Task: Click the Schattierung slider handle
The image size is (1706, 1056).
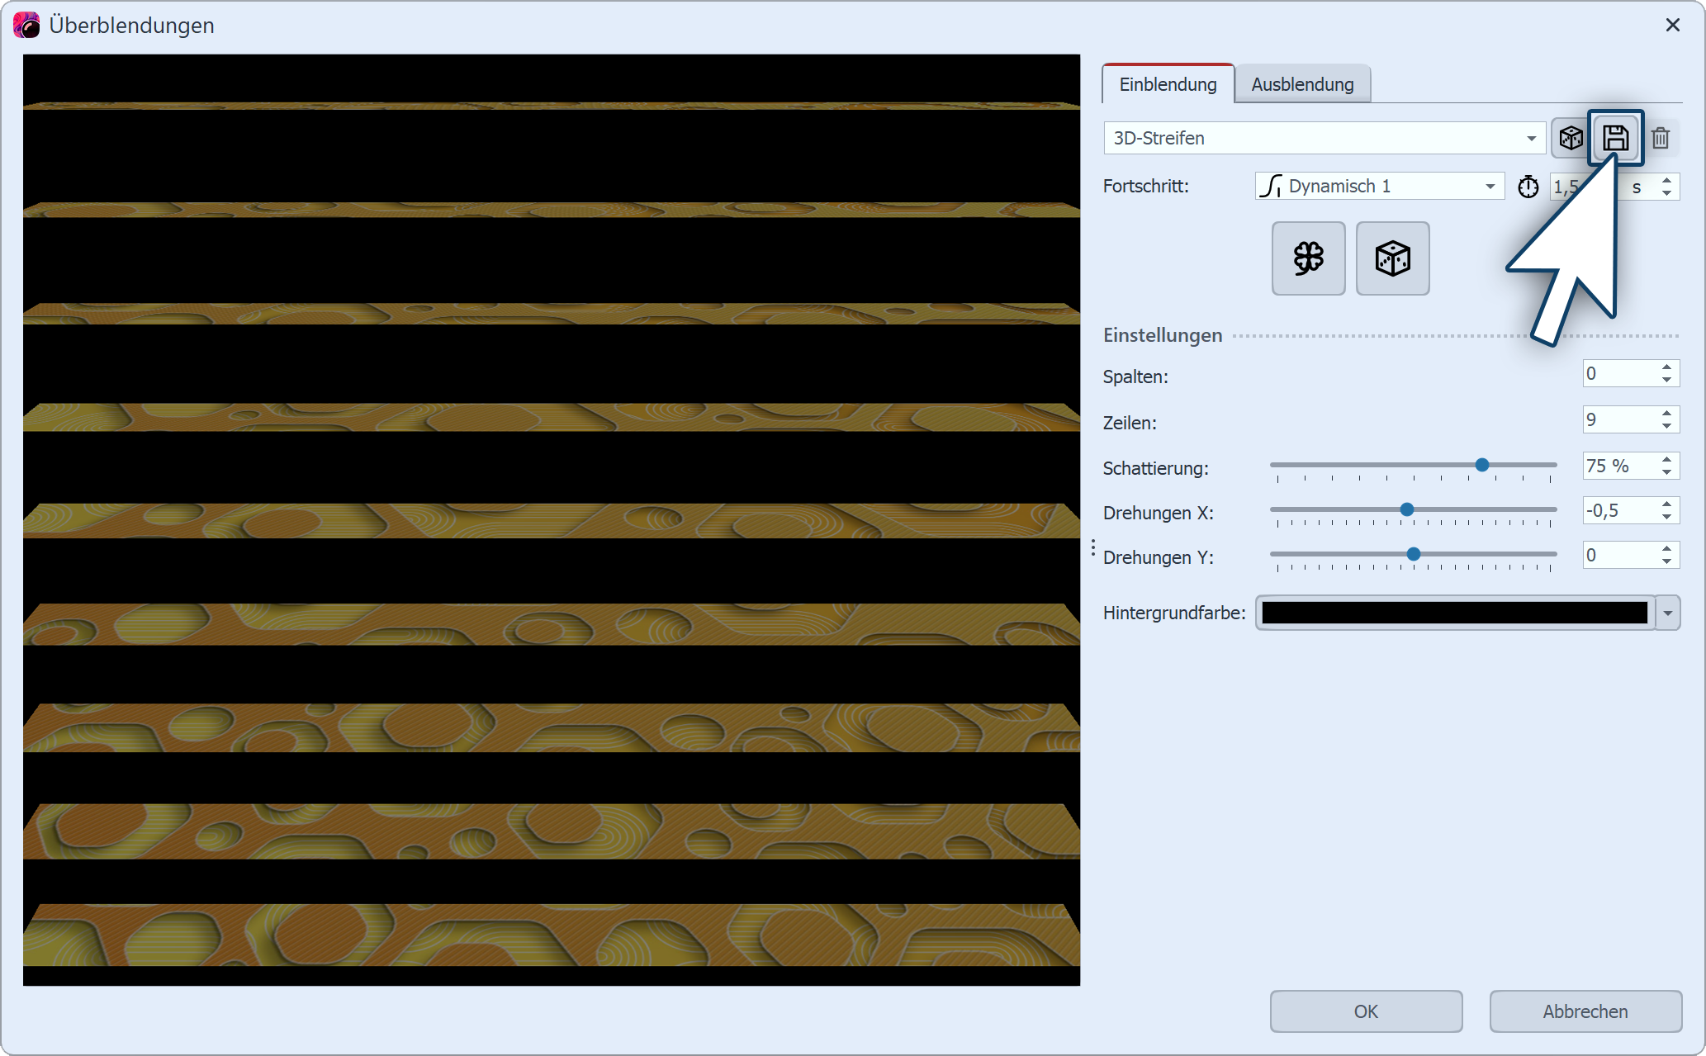Action: (1482, 465)
